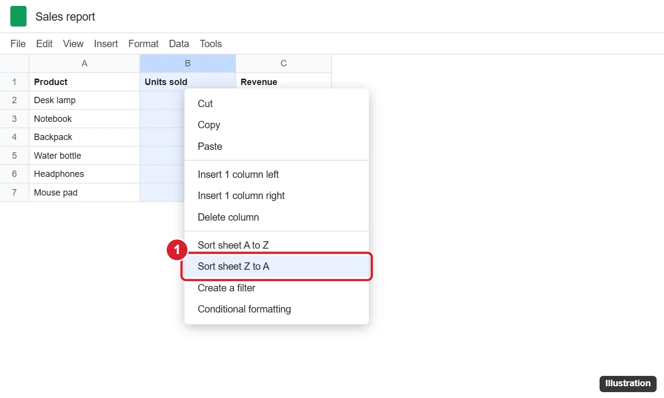This screenshot has height=398, width=664.
Task: Open the Tools menu
Action: pyautogui.click(x=211, y=44)
